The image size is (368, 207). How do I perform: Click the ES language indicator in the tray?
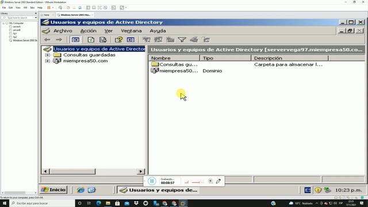pyautogui.click(x=308, y=190)
